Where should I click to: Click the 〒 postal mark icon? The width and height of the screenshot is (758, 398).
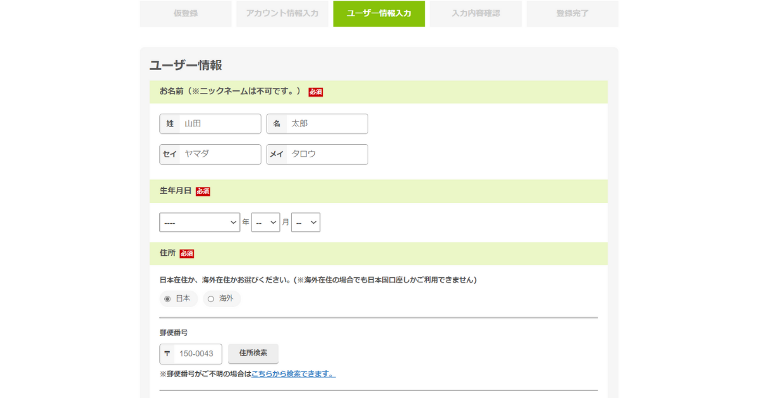click(167, 354)
